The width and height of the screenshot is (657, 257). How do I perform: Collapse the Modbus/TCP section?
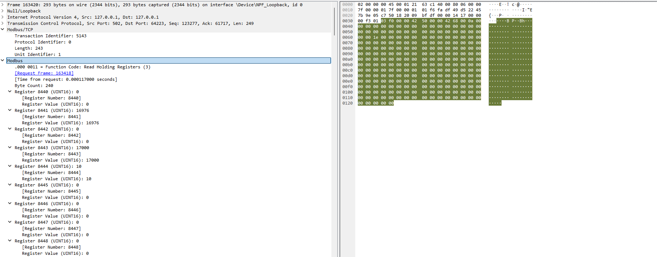pos(3,30)
